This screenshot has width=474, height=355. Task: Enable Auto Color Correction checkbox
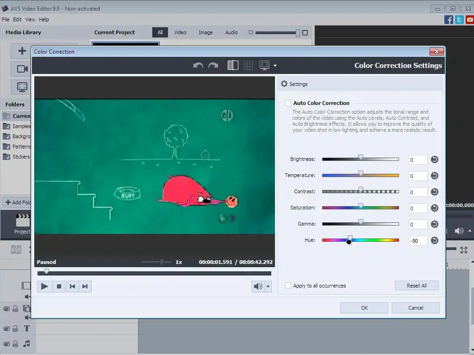click(x=288, y=103)
